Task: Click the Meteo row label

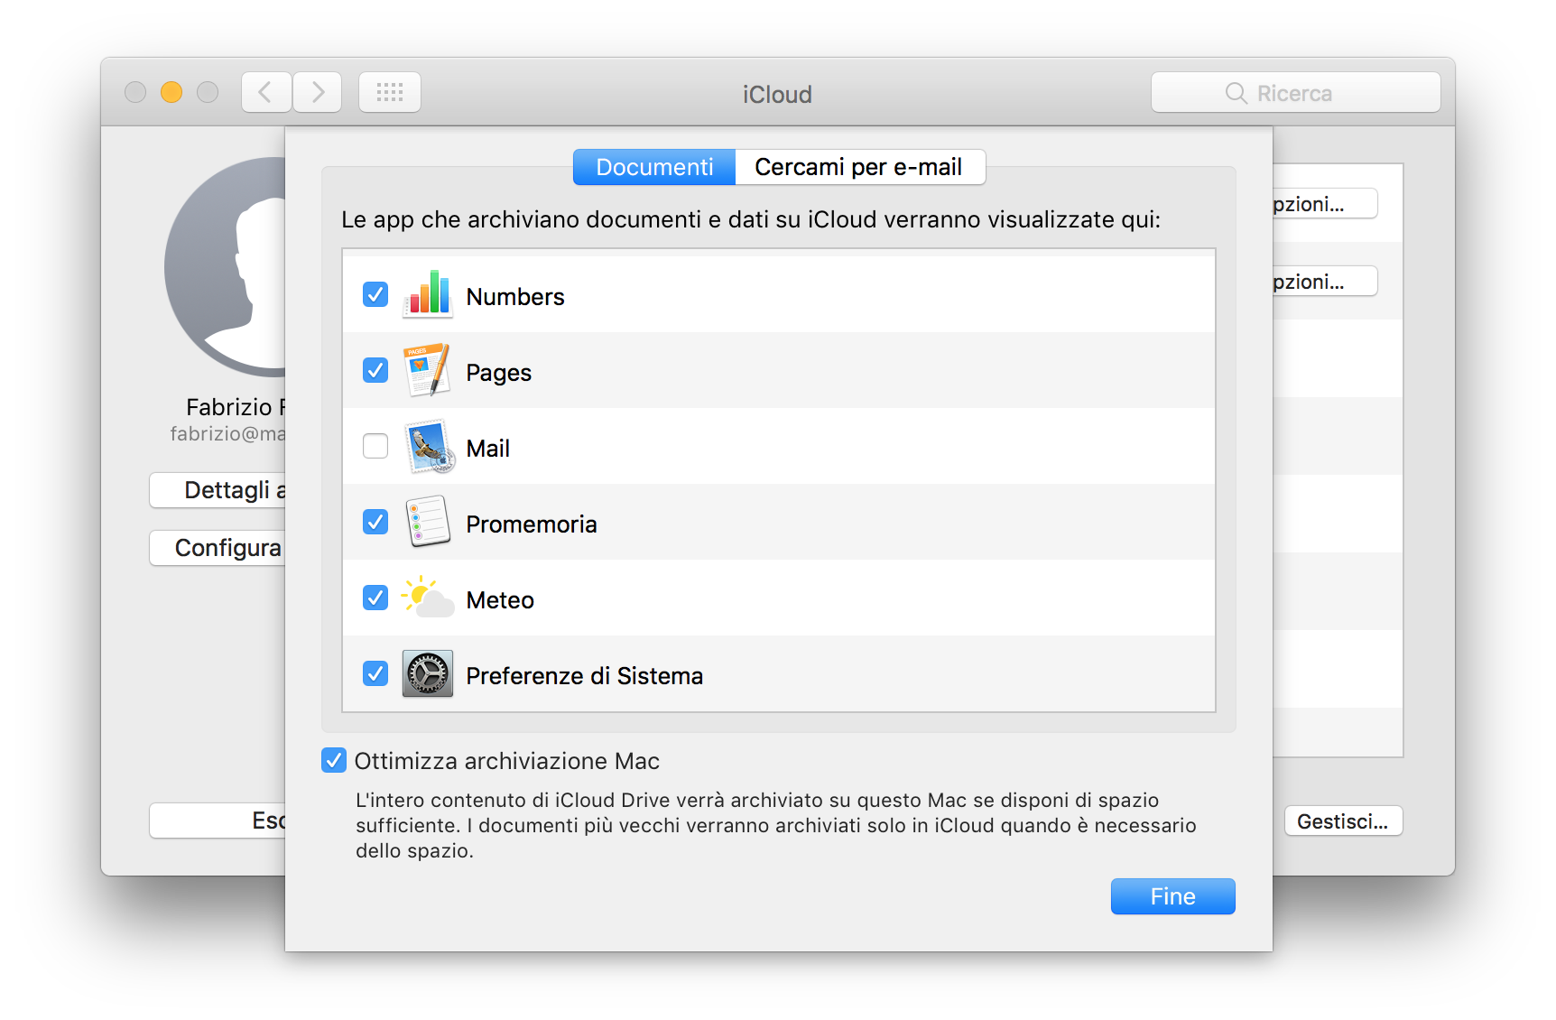Action: click(x=500, y=600)
